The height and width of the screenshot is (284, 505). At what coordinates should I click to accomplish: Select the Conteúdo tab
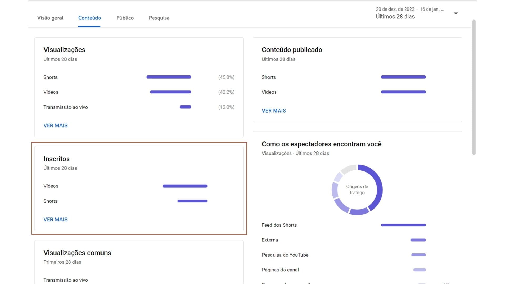point(89,18)
